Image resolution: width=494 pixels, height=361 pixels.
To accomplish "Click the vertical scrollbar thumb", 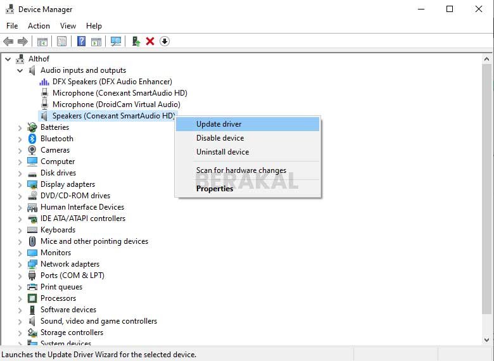I will click(486, 189).
